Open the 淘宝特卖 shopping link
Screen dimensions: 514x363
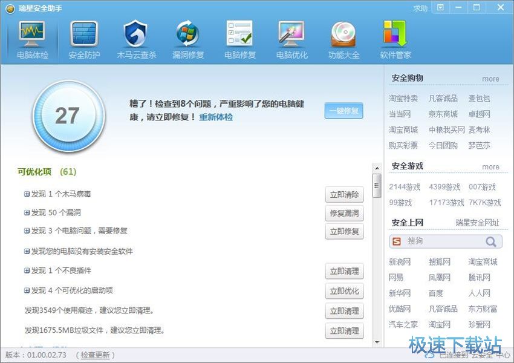[x=403, y=99]
